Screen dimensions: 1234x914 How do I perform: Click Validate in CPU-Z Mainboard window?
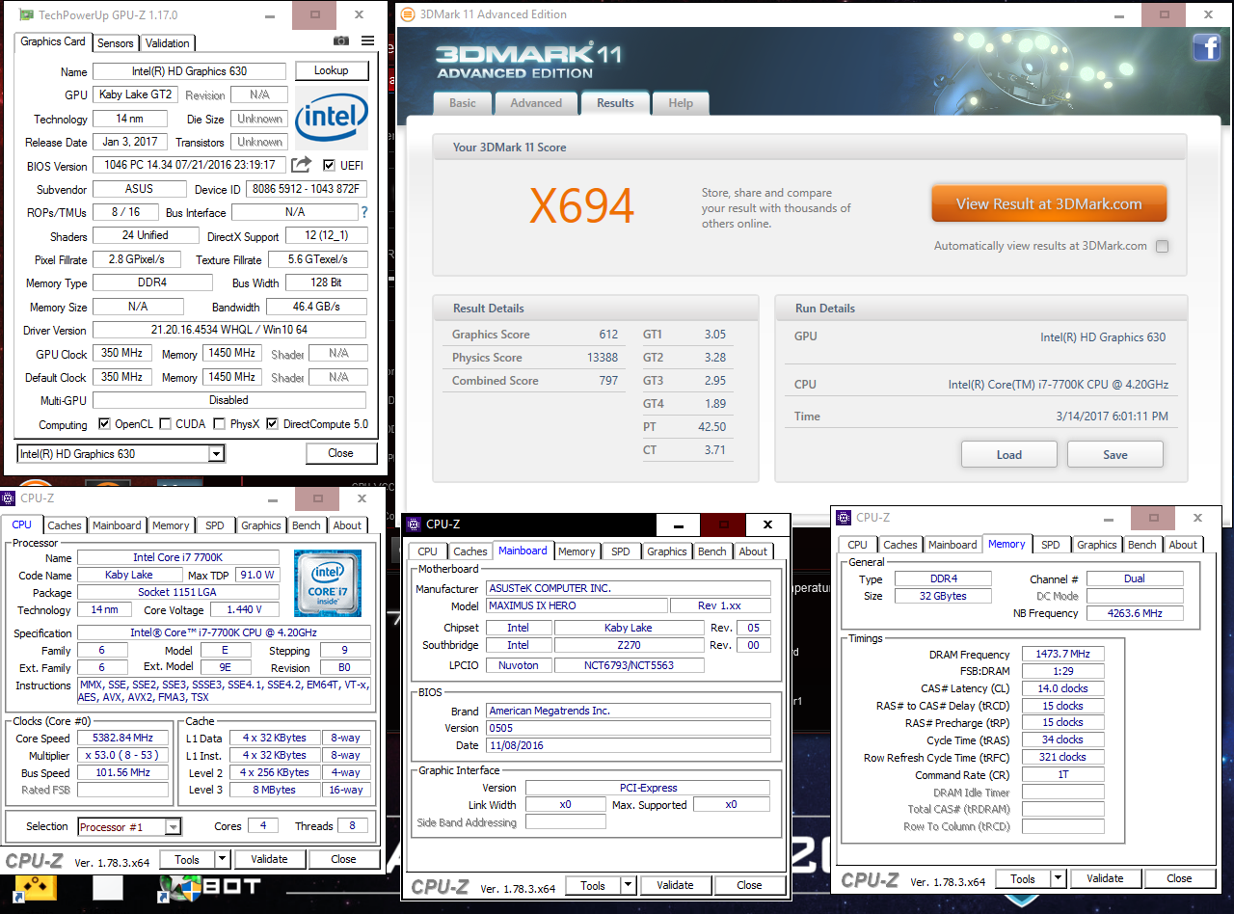(x=675, y=885)
